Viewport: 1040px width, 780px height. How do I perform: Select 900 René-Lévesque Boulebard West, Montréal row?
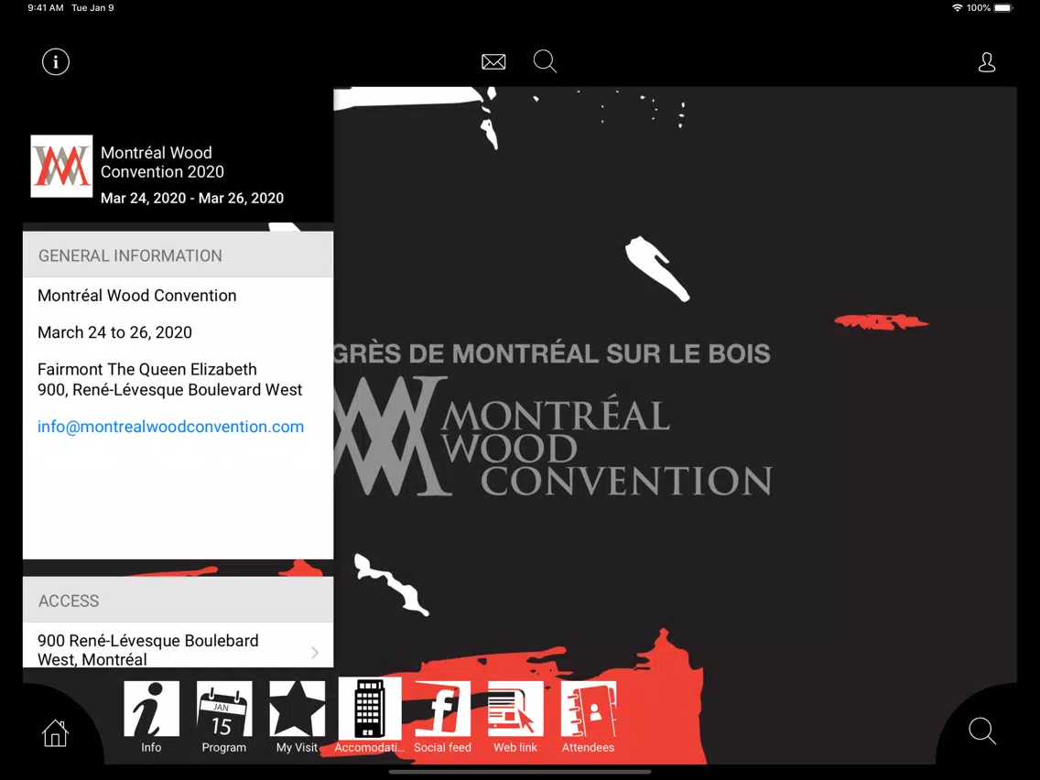point(178,645)
